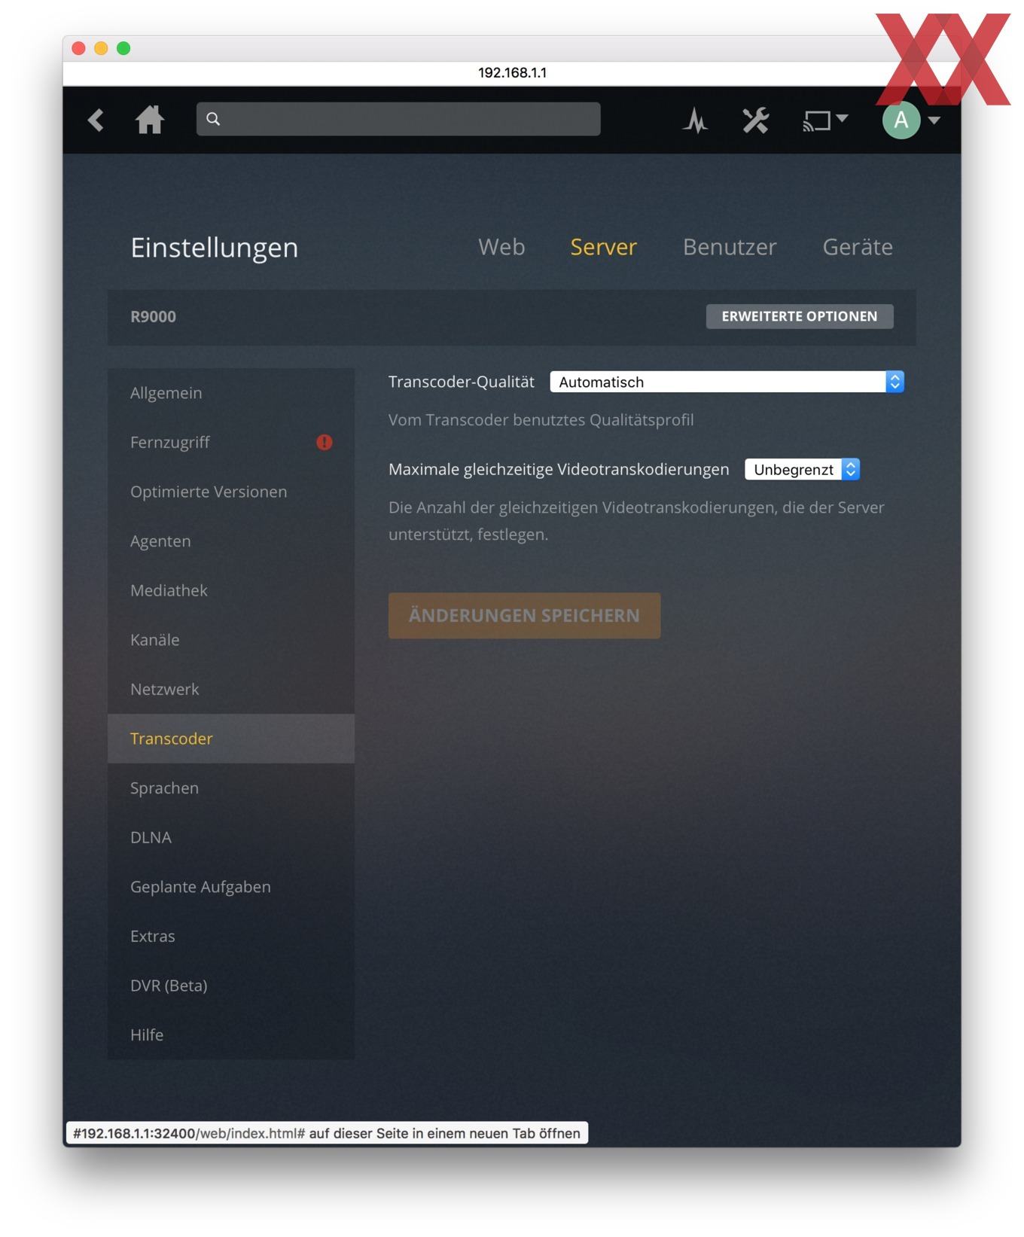Image resolution: width=1024 pixels, height=1237 pixels.
Task: Click the Transcoder-Qualität label
Action: point(462,382)
